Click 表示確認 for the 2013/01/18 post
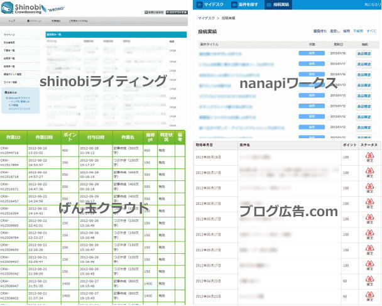 tap(364, 53)
